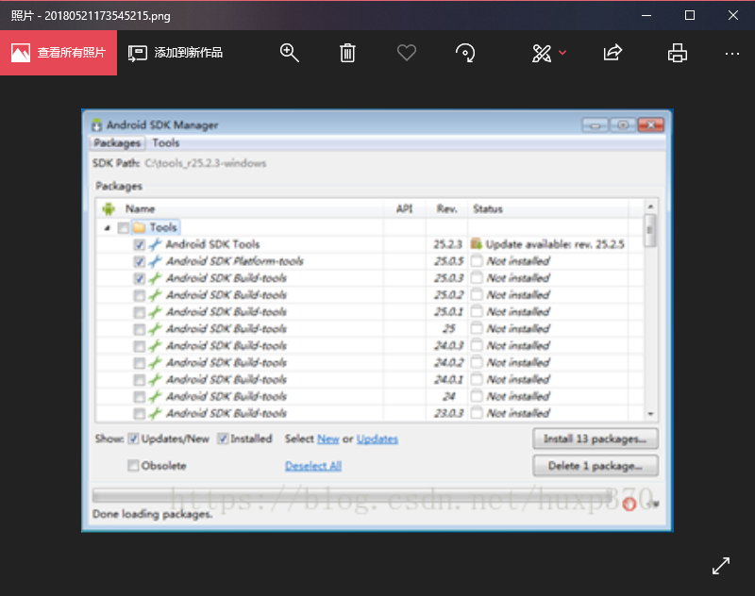Click the Android robot icon in Name header
The height and width of the screenshot is (596, 755).
tap(109, 208)
